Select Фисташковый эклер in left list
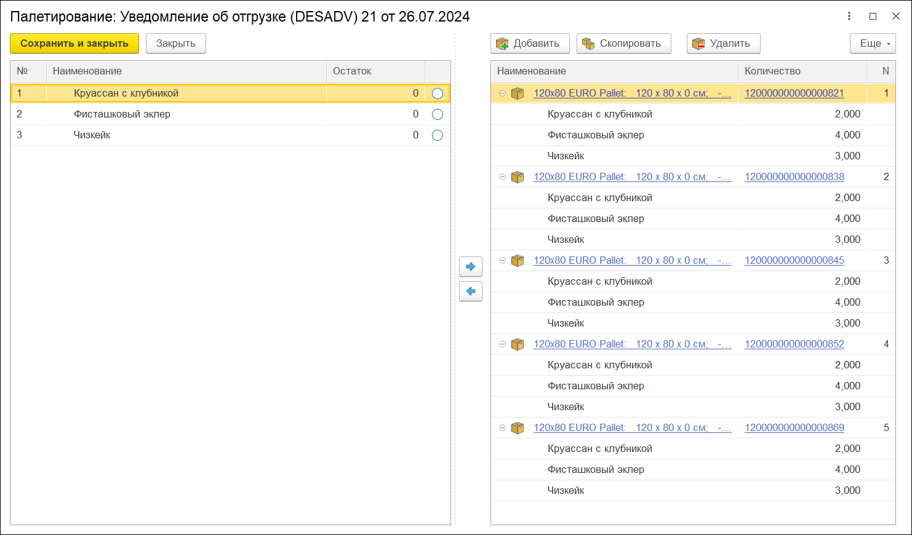This screenshot has height=535, width=912. 122,114
